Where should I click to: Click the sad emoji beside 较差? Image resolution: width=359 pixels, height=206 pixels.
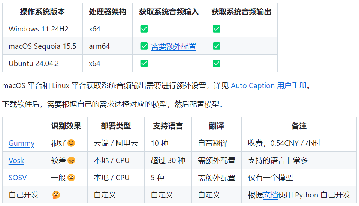(x=71, y=160)
